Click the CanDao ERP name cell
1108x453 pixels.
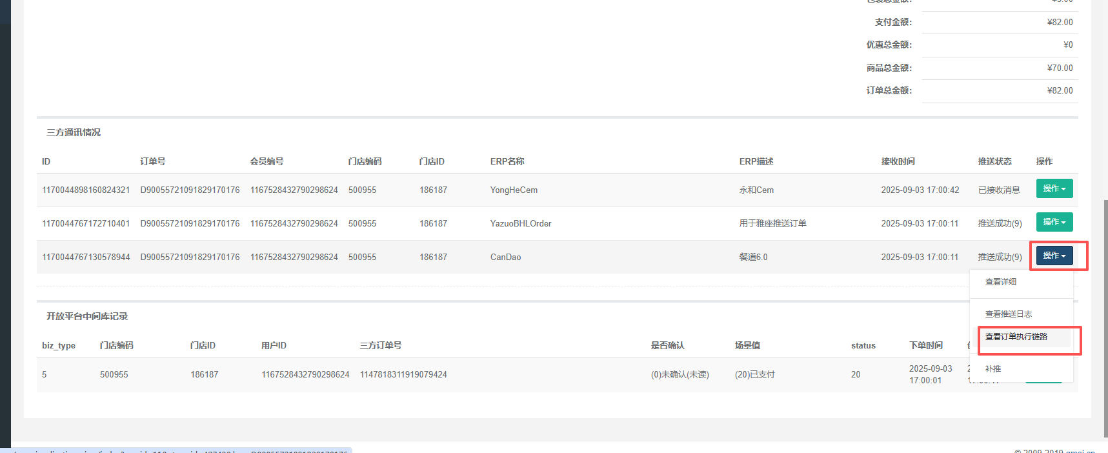[505, 257]
